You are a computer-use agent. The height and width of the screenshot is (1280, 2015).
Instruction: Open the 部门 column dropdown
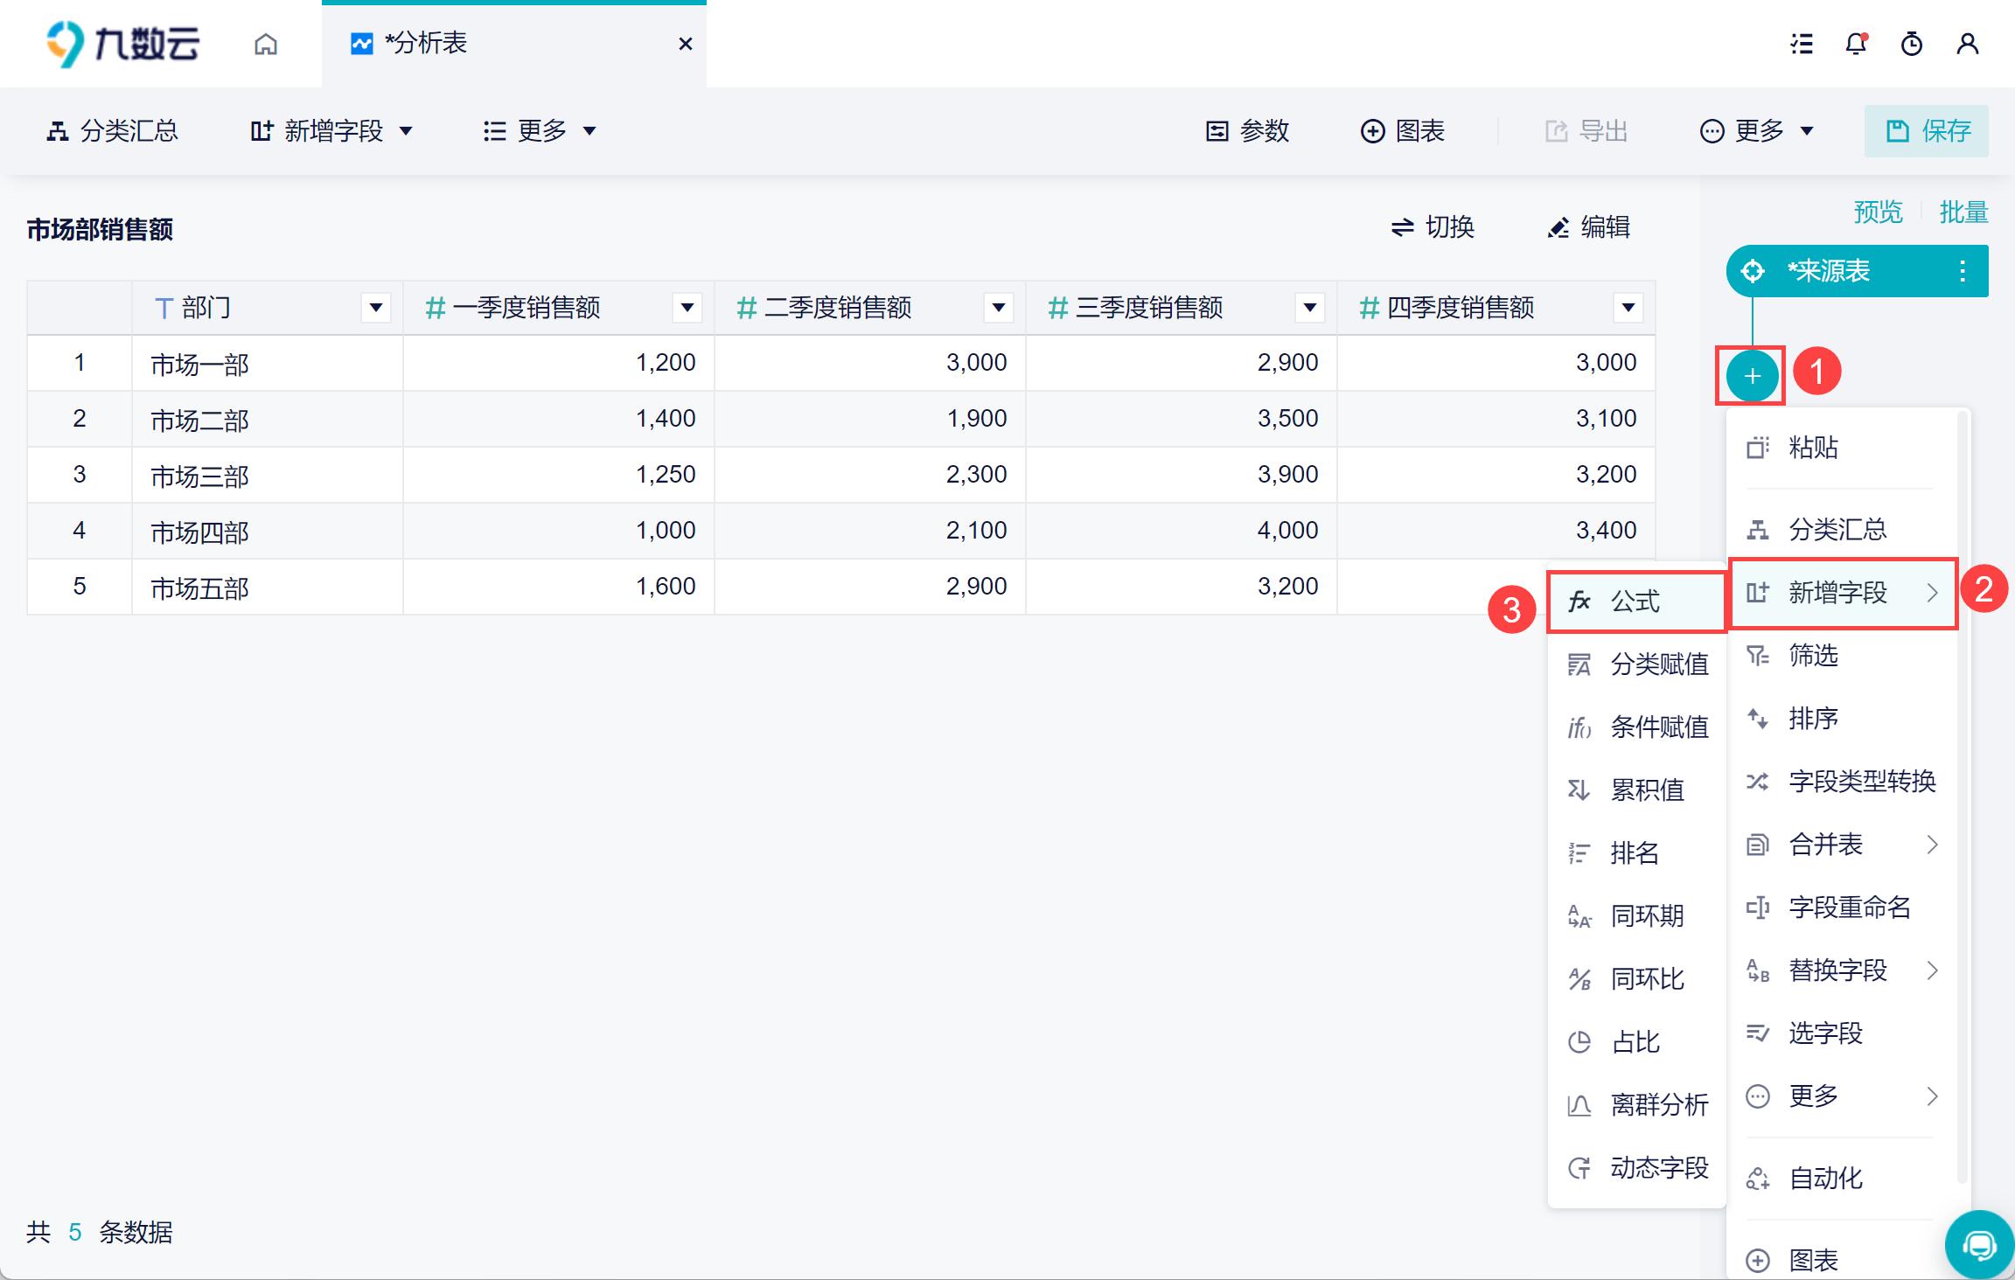click(376, 308)
